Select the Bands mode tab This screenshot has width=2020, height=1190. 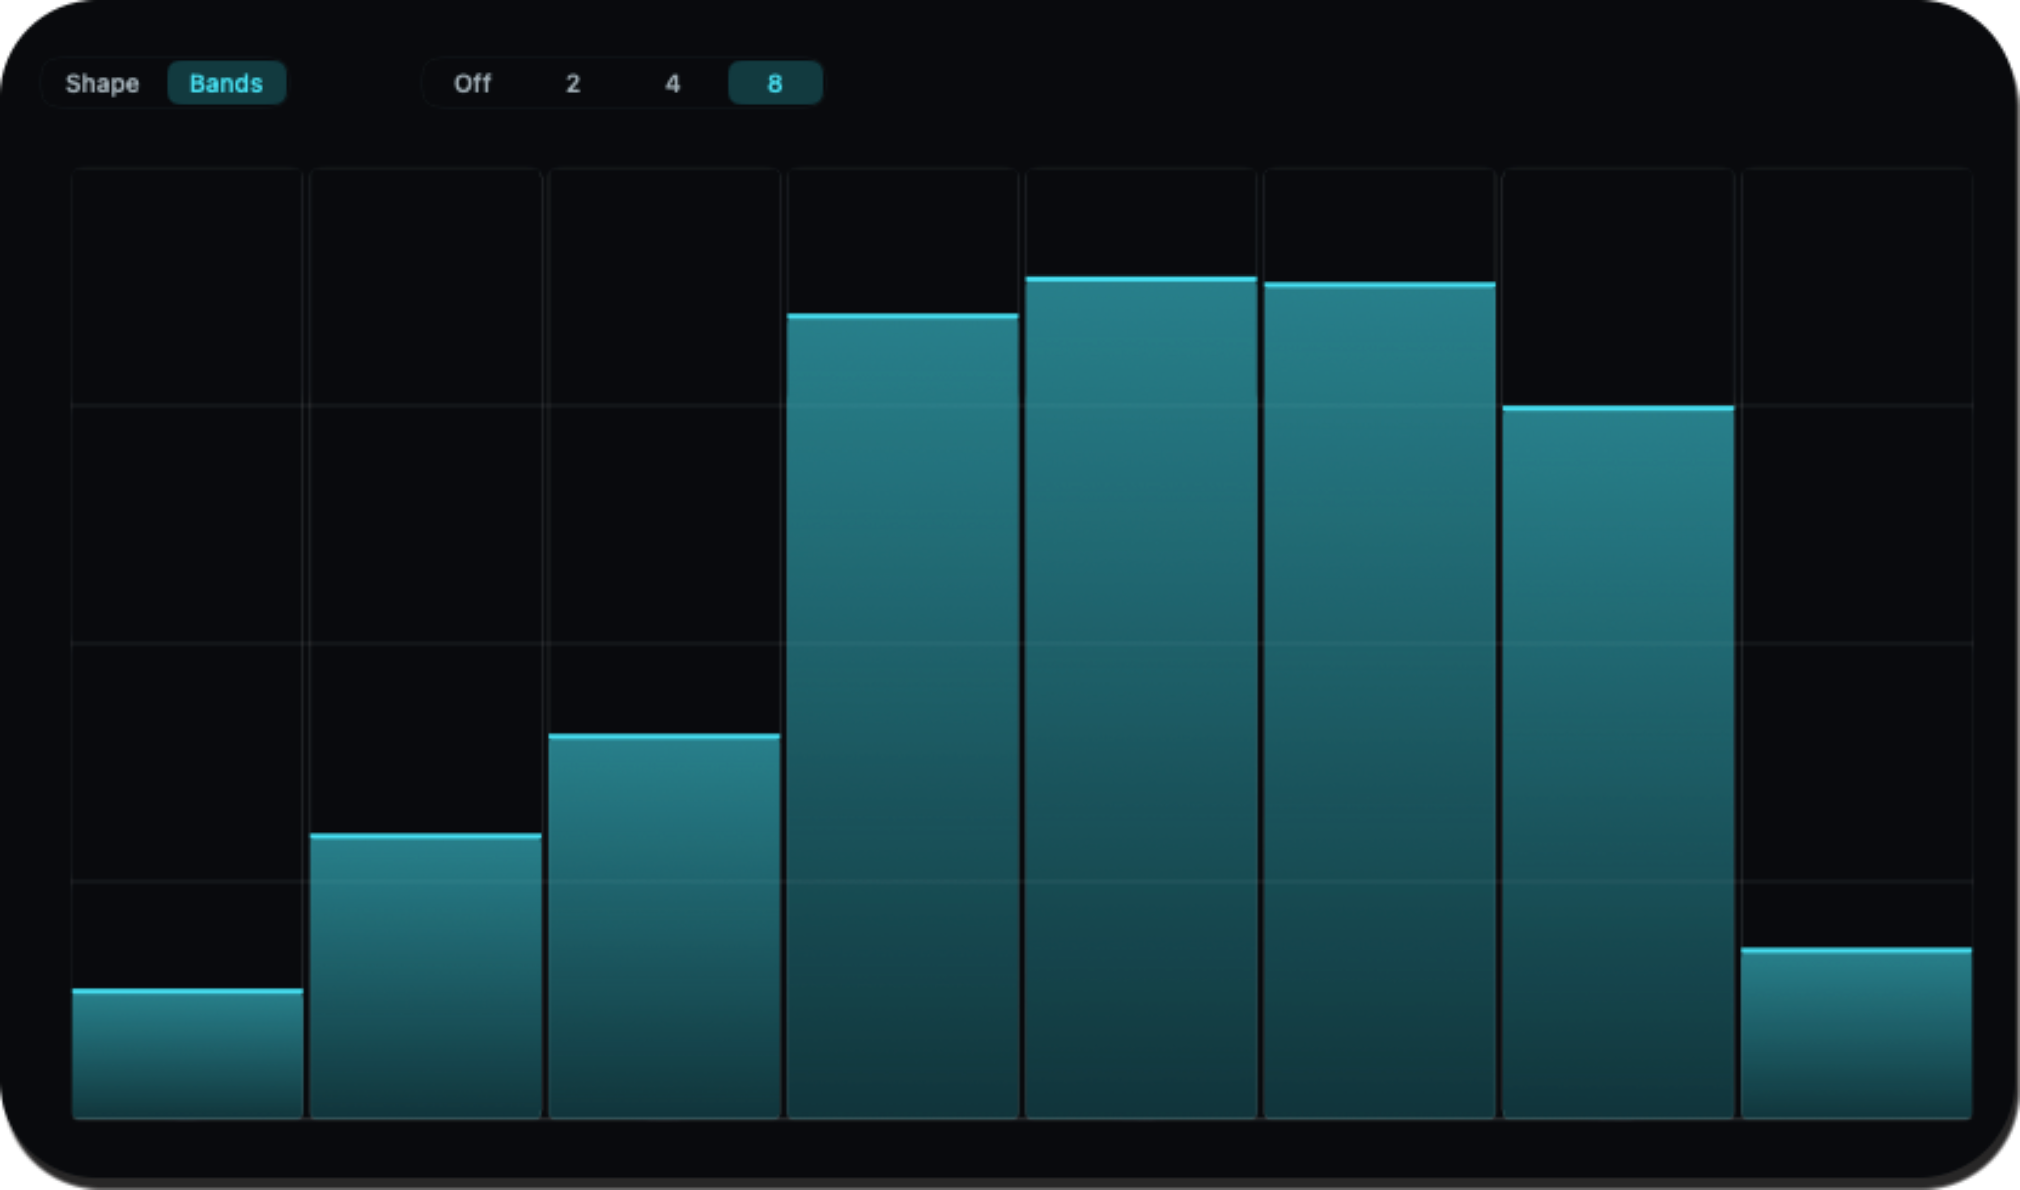coord(227,83)
